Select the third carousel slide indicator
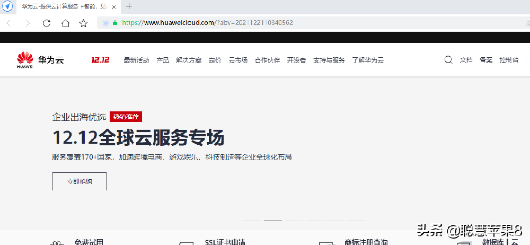The width and height of the screenshot is (530, 245). tap(294, 221)
